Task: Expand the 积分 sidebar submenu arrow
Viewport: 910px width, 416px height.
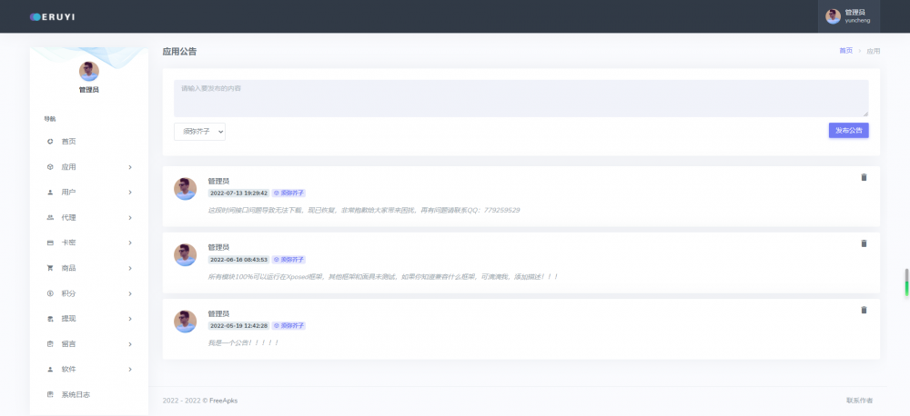Action: coord(130,293)
